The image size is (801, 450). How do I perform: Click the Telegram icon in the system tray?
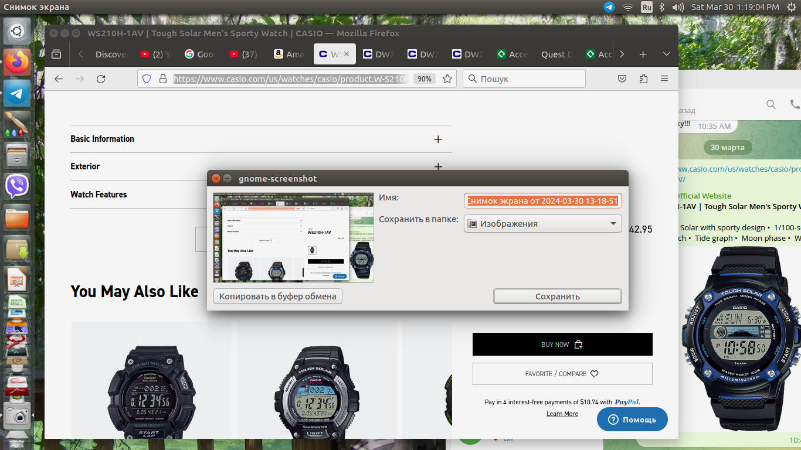tap(609, 7)
